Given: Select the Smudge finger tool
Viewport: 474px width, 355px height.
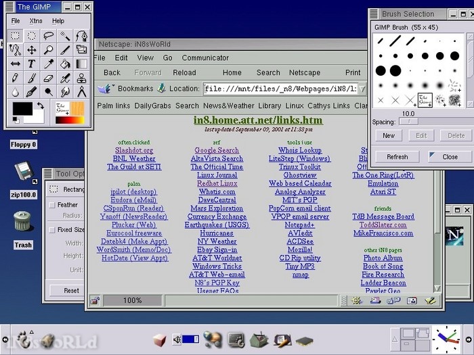Looking at the screenshot, I should coord(65,91).
